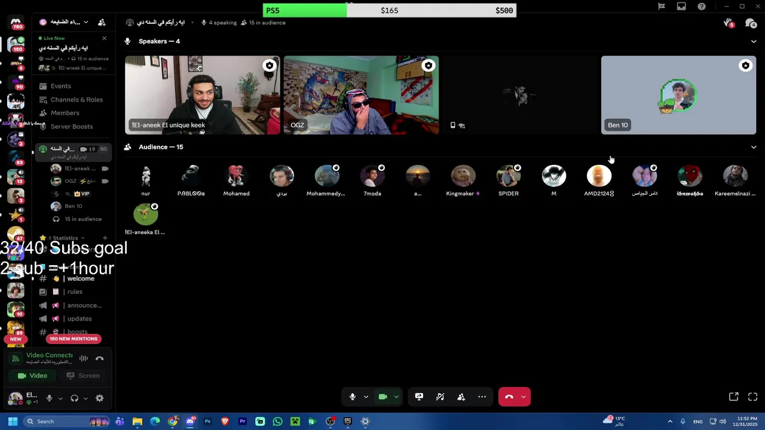Open audience member AMD21248 avatar
This screenshot has width=765, height=430.
pos(599,176)
